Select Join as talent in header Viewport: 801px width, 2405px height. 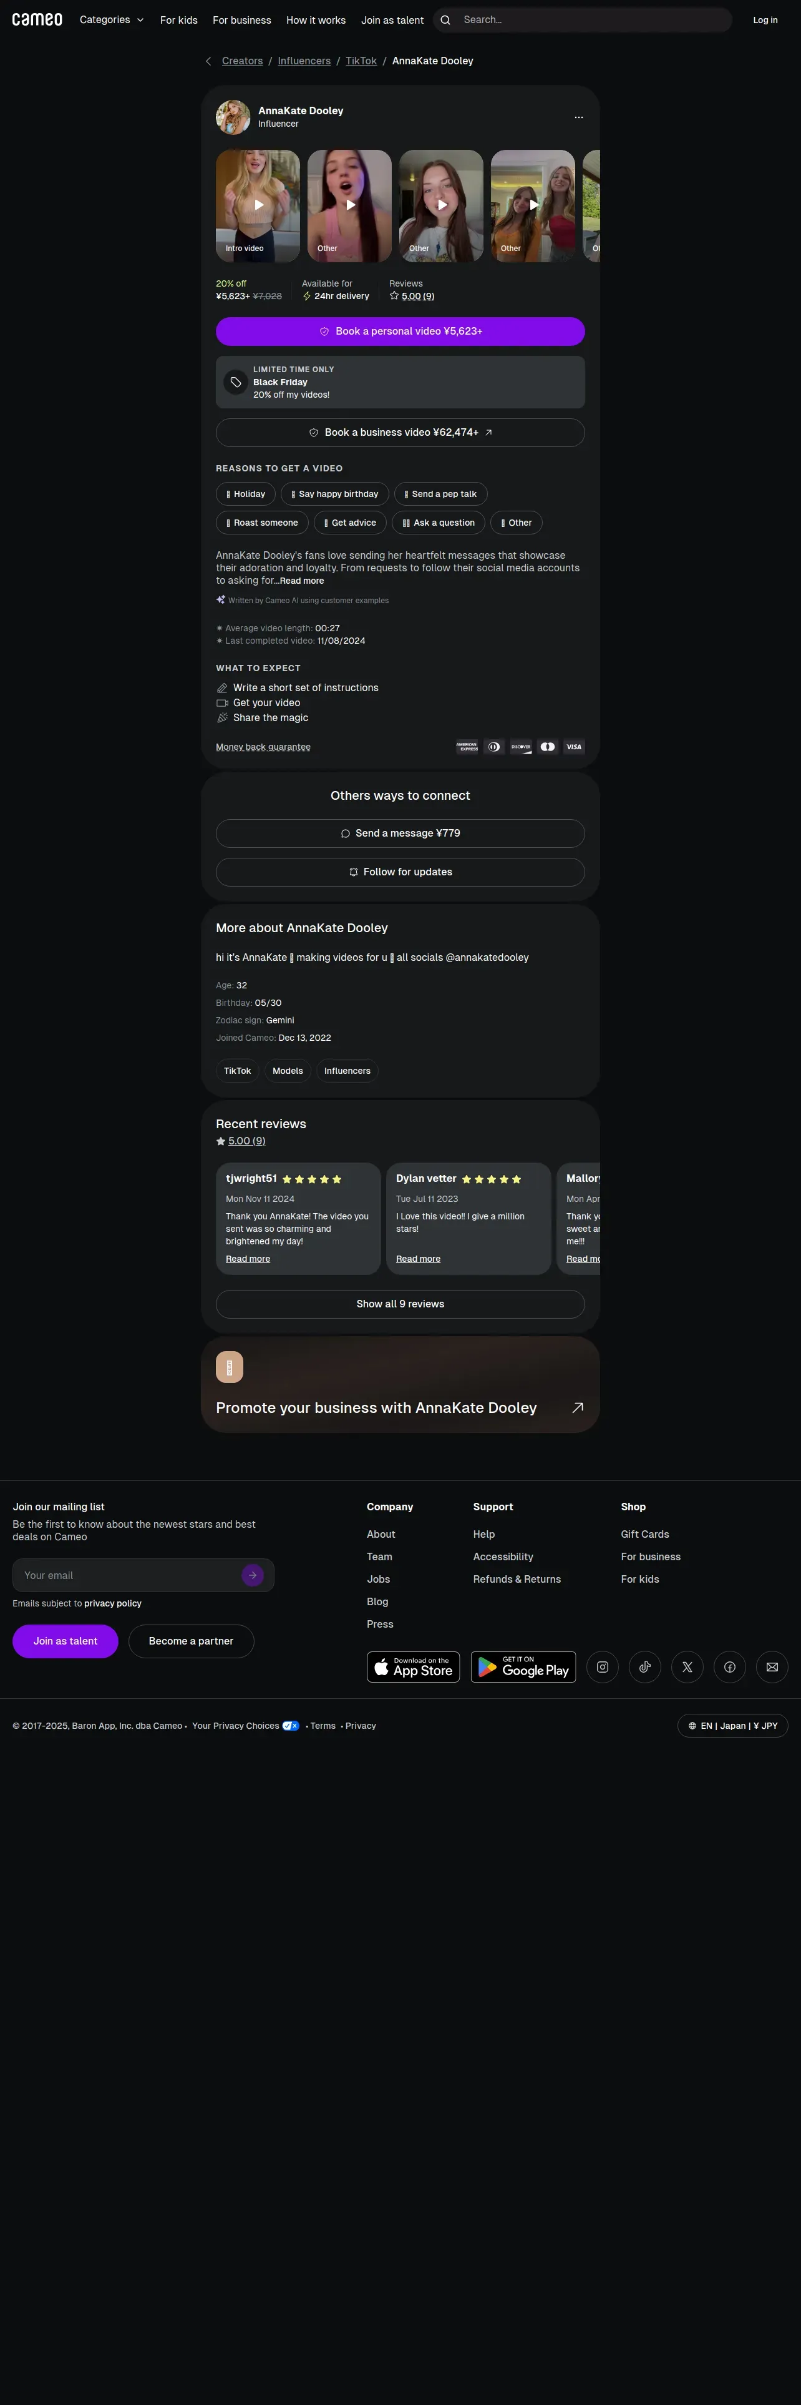point(392,19)
